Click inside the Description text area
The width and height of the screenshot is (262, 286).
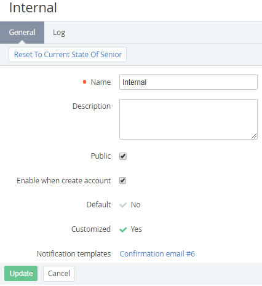pyautogui.click(x=188, y=119)
